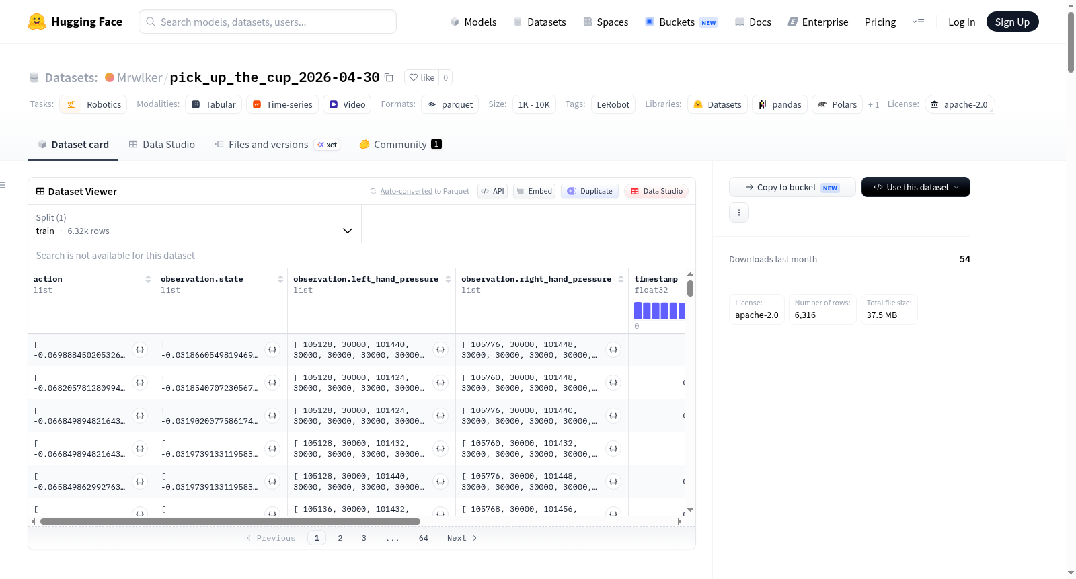Open the Mrwlker user profile link
Screen dimensions: 1076x579
coord(140,77)
